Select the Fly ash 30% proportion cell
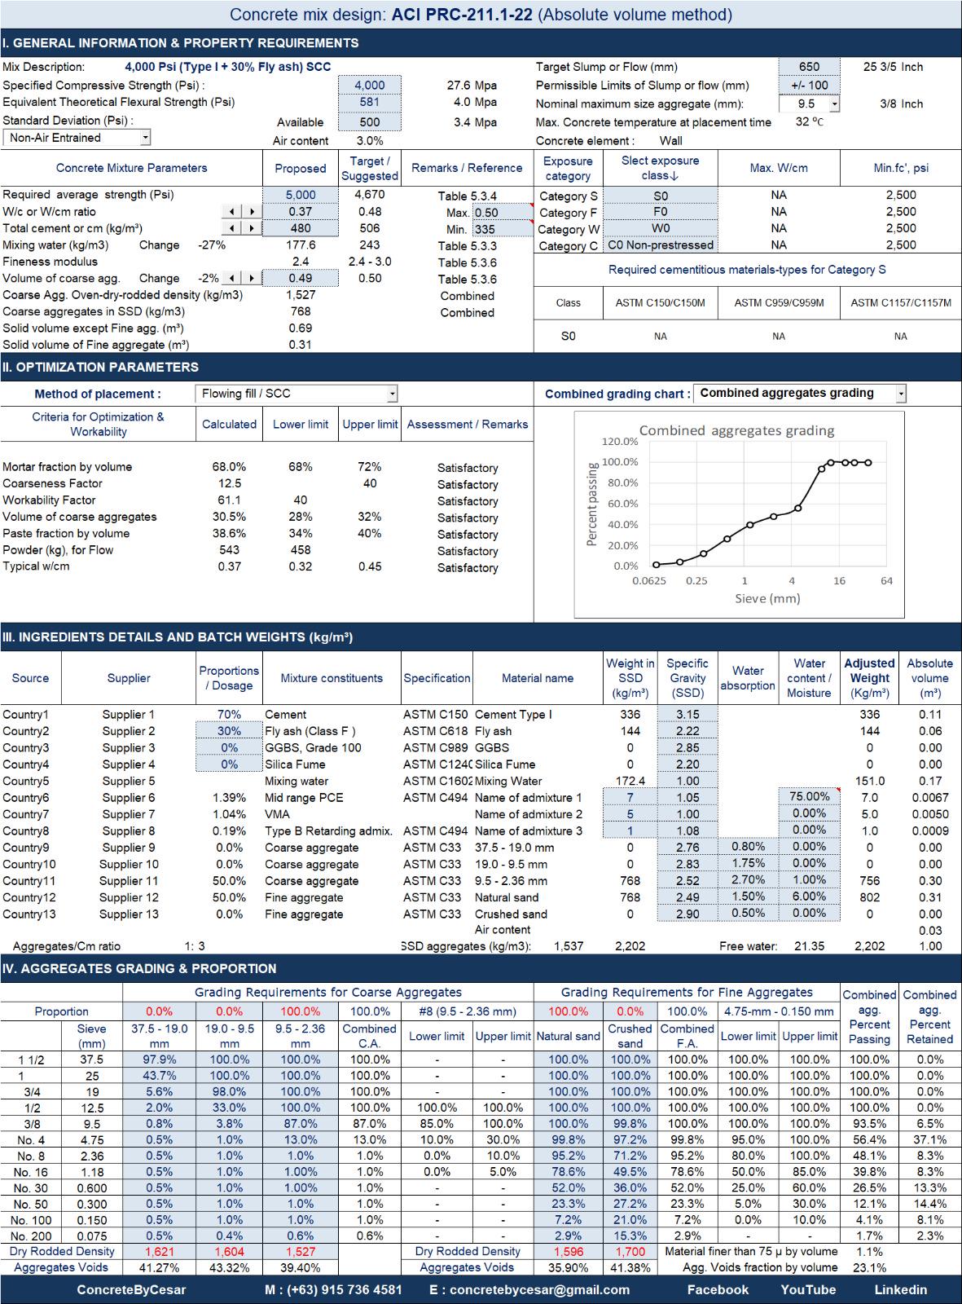The width and height of the screenshot is (962, 1304). [x=229, y=731]
